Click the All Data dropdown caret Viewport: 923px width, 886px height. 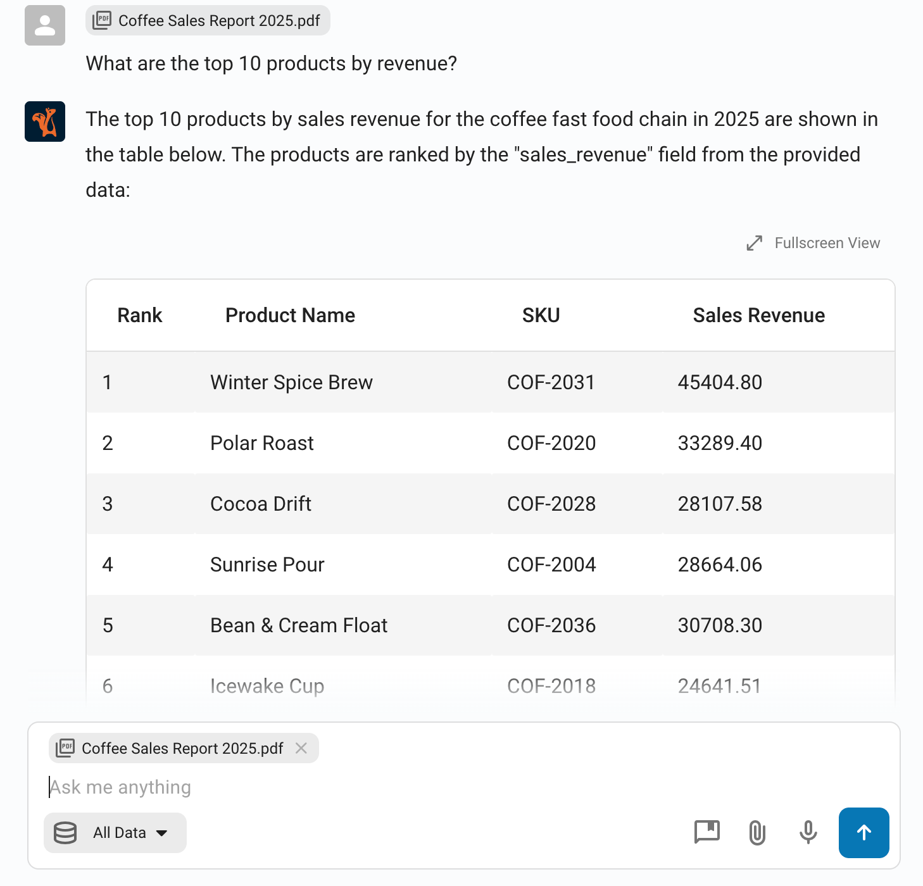click(162, 833)
